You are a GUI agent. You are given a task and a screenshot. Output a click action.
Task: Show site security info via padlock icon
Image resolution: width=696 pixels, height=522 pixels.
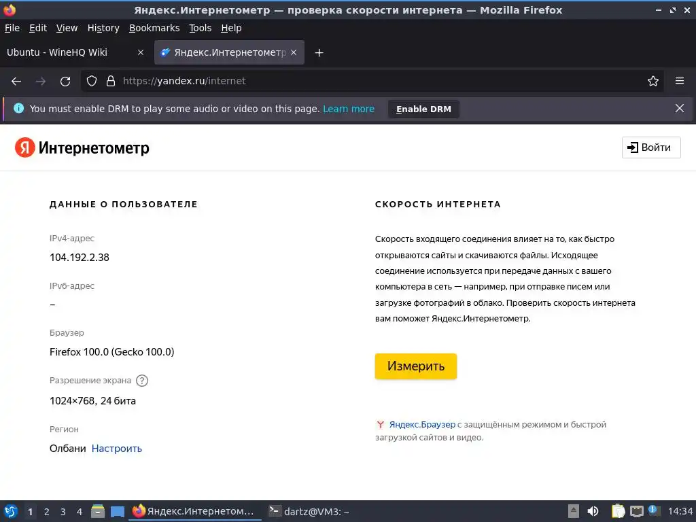(x=111, y=82)
